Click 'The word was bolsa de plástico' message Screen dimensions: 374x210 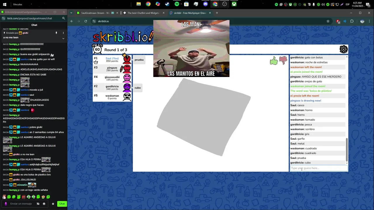pos(311,91)
